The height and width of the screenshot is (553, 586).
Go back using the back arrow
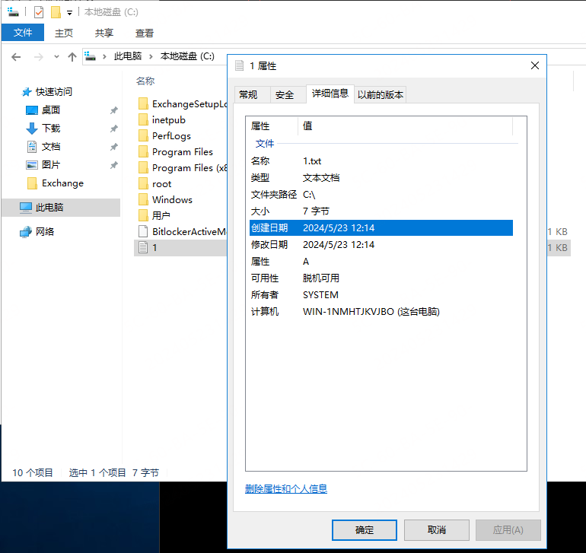pos(16,57)
